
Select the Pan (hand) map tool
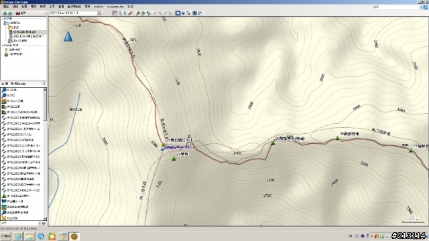coord(115,13)
